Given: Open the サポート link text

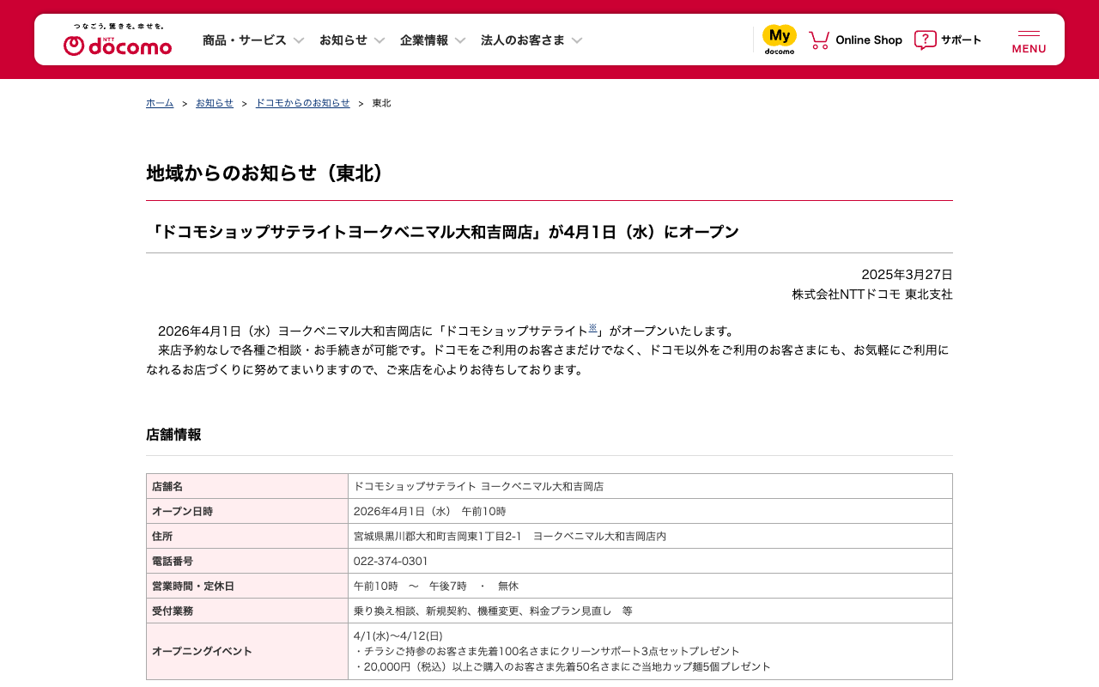Looking at the screenshot, I should coord(961,40).
